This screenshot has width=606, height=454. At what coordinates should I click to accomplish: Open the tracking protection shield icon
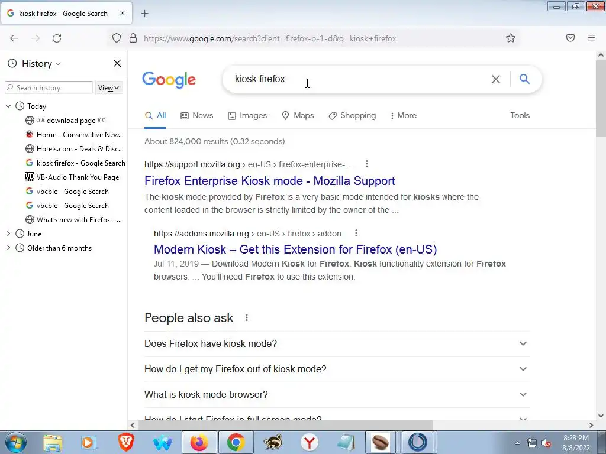pyautogui.click(x=117, y=38)
